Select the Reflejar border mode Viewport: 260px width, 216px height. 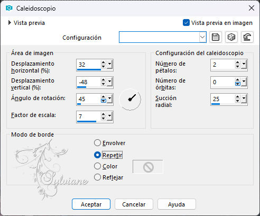pos(97,177)
